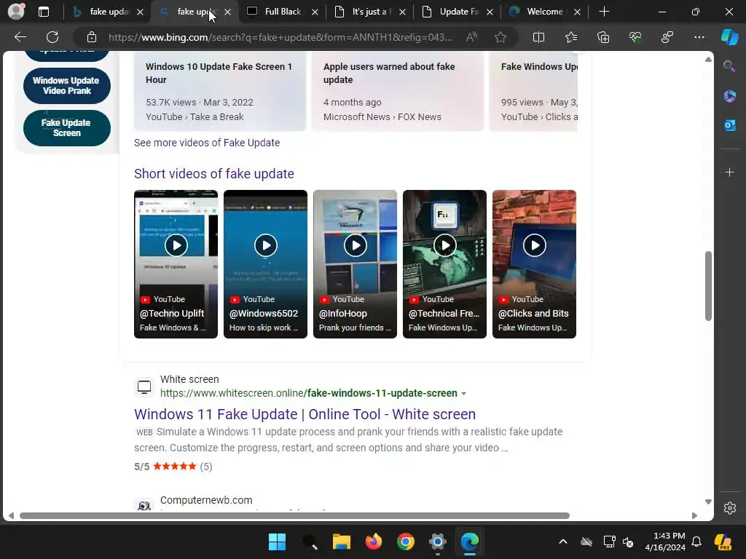
Task: Close the active 'fake update' tab
Action: point(227,12)
